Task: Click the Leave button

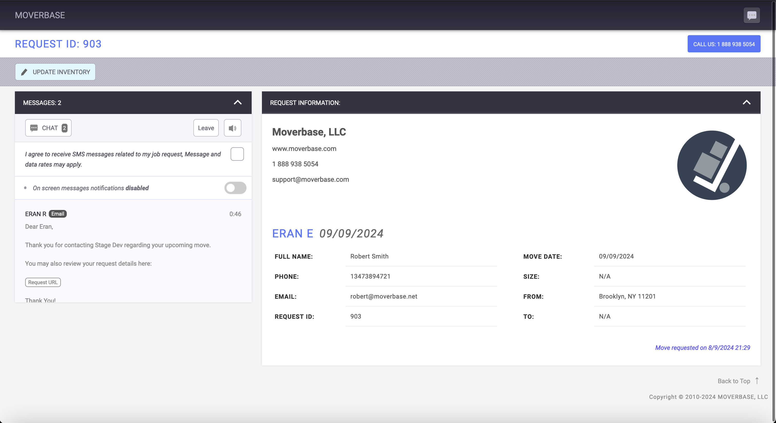Action: point(206,128)
